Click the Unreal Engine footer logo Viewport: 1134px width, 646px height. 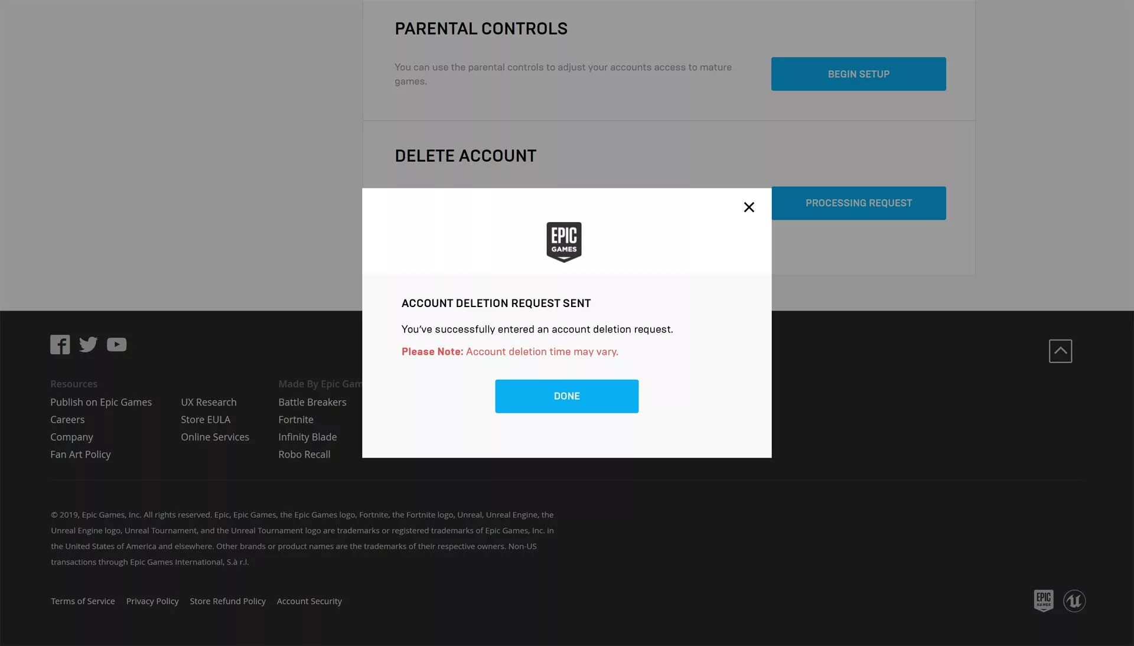(1074, 601)
